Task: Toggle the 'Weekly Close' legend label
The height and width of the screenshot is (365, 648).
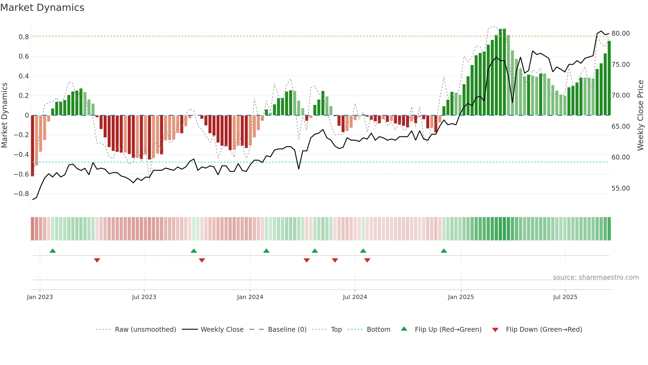Action: pos(222,329)
